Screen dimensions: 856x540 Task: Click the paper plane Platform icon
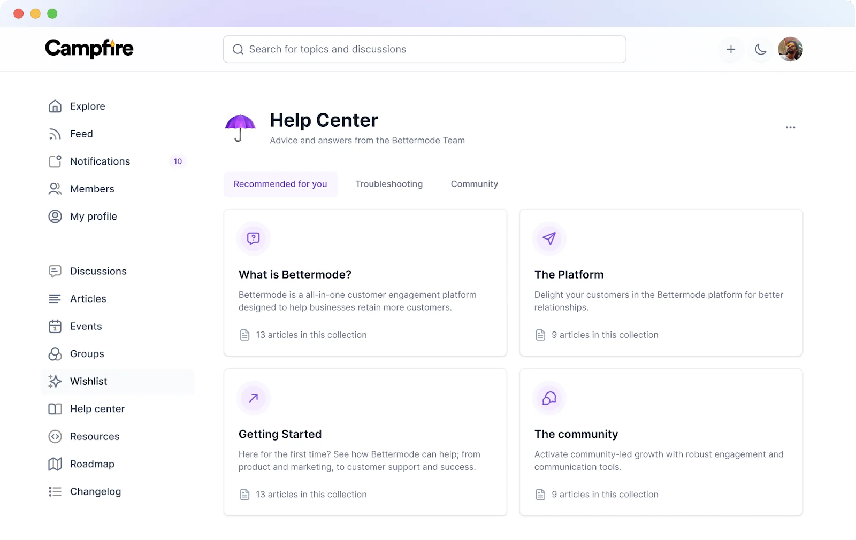click(x=549, y=238)
